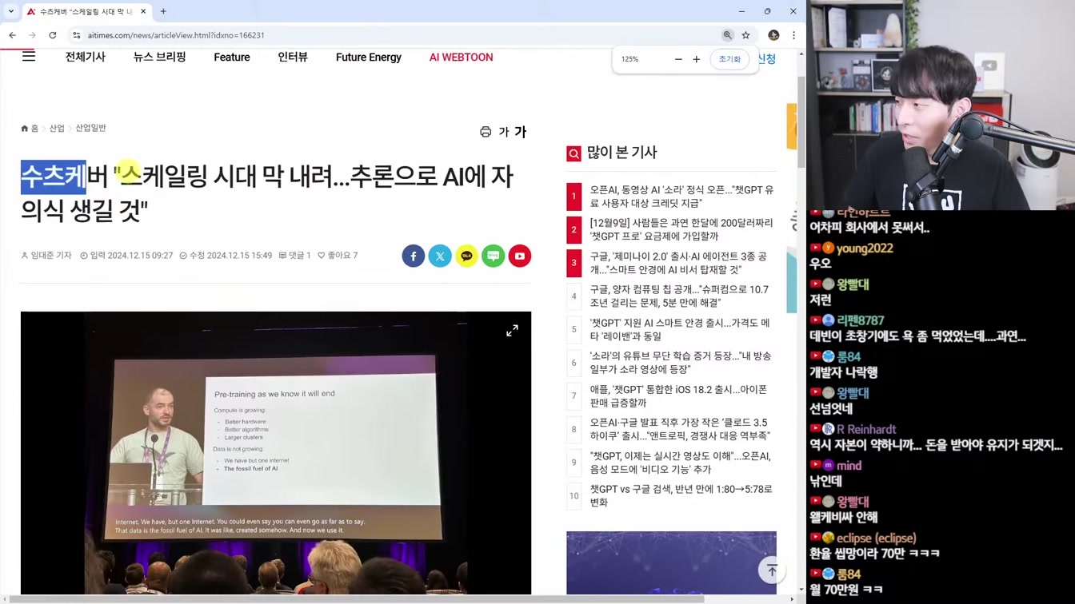Open the 전체기사 menu

point(86,57)
